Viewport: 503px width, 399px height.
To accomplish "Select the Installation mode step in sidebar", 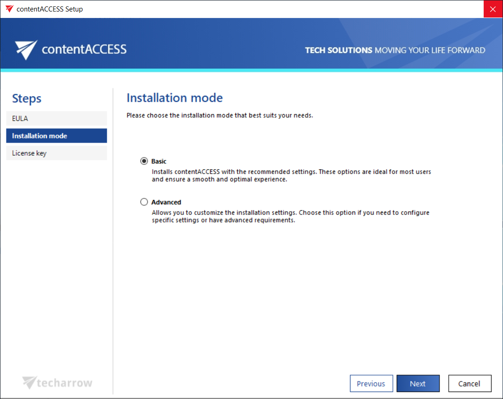I will click(56, 136).
